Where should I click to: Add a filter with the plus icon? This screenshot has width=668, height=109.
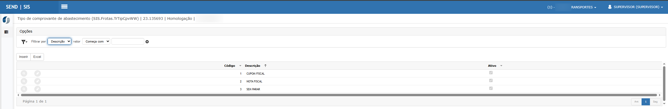(x=147, y=42)
